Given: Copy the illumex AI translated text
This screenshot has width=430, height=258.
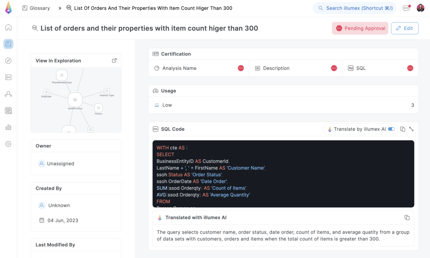Looking at the screenshot, I should [407, 217].
